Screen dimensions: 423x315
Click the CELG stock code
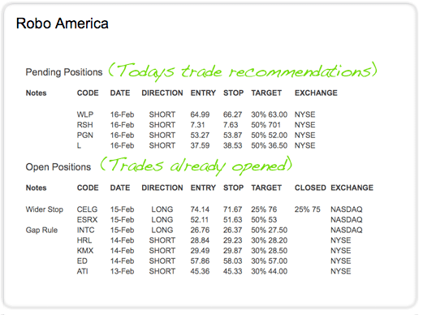87,209
